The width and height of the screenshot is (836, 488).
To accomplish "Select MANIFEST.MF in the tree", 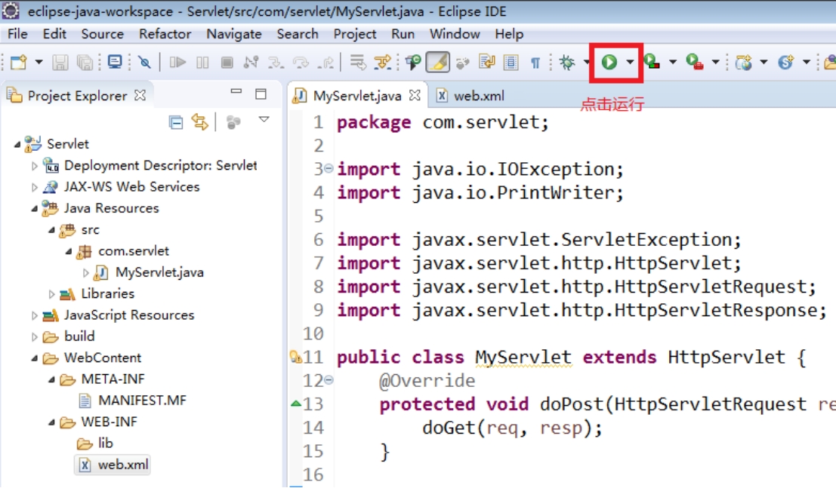I will click(143, 400).
